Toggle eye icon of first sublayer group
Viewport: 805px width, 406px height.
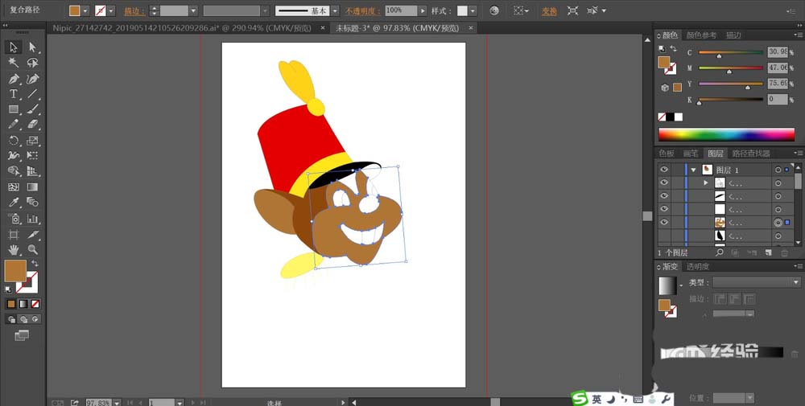coord(664,182)
